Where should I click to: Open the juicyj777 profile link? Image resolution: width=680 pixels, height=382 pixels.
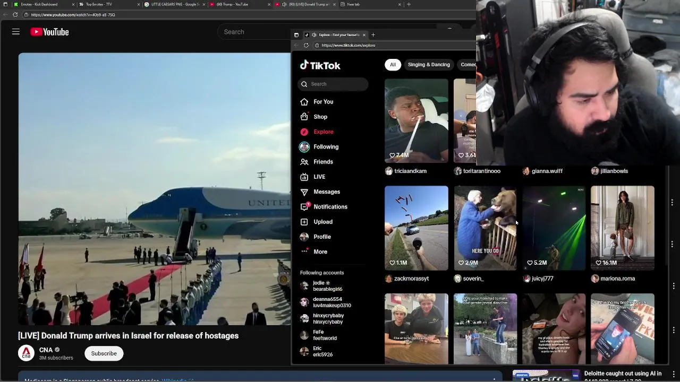click(542, 278)
